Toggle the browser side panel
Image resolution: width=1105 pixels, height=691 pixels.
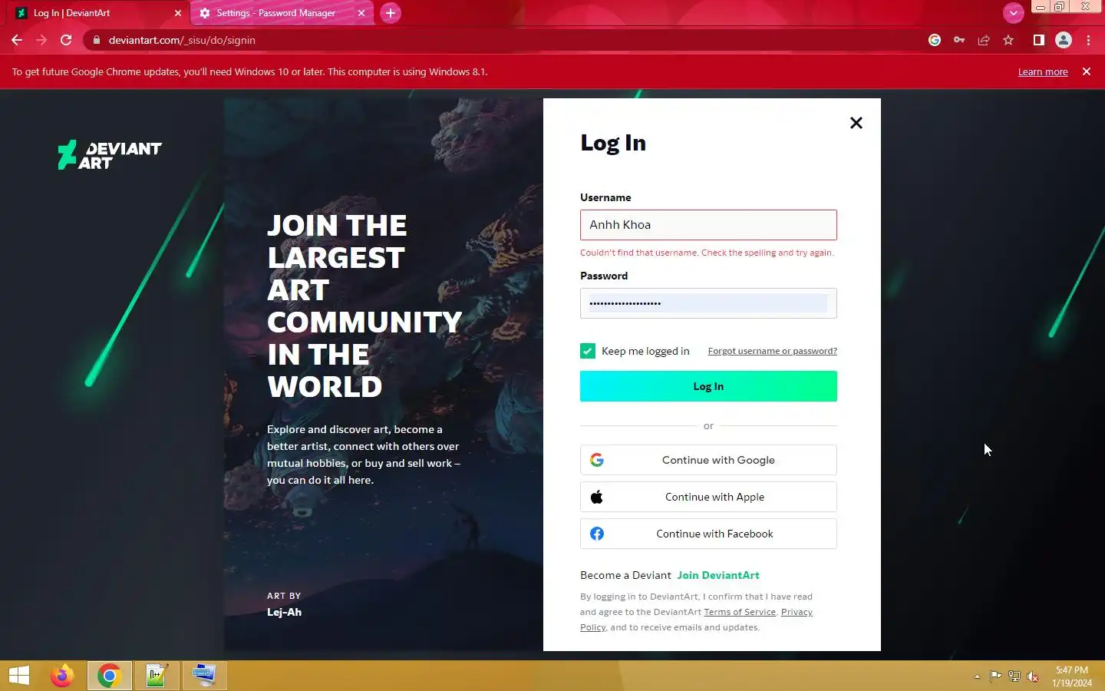1039,40
